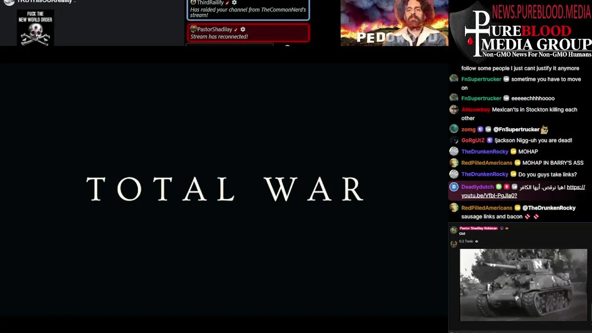Click username GoRgUtZ in chat
The image size is (592, 333).
click(x=473, y=140)
